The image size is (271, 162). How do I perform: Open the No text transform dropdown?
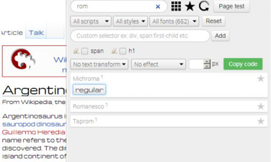99,64
